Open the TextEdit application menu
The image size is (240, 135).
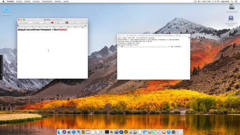[10, 1]
